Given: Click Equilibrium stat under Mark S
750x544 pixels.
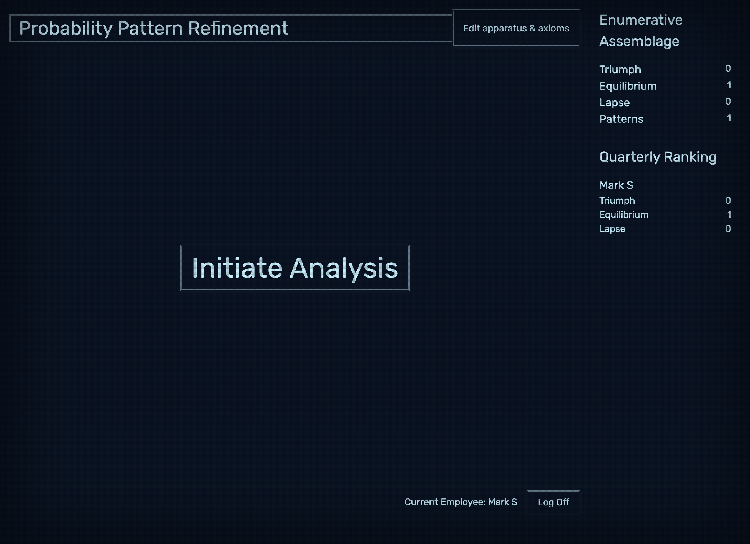Looking at the screenshot, I should (x=624, y=215).
